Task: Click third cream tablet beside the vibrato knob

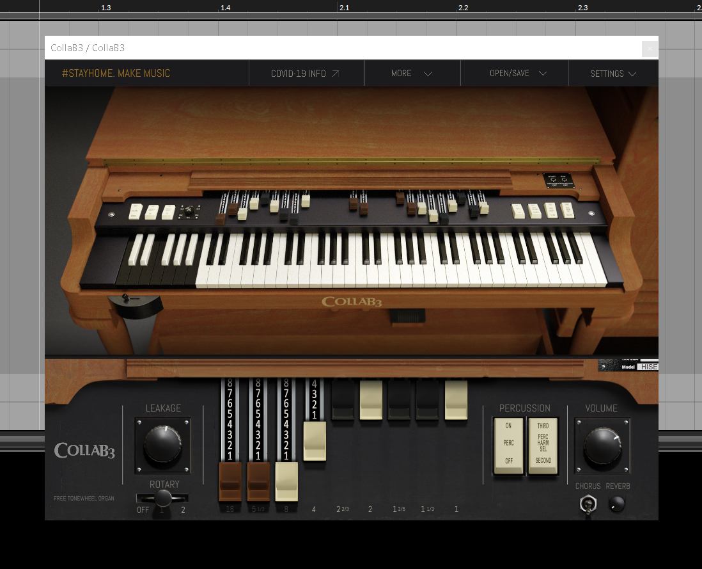Action: click(168, 212)
